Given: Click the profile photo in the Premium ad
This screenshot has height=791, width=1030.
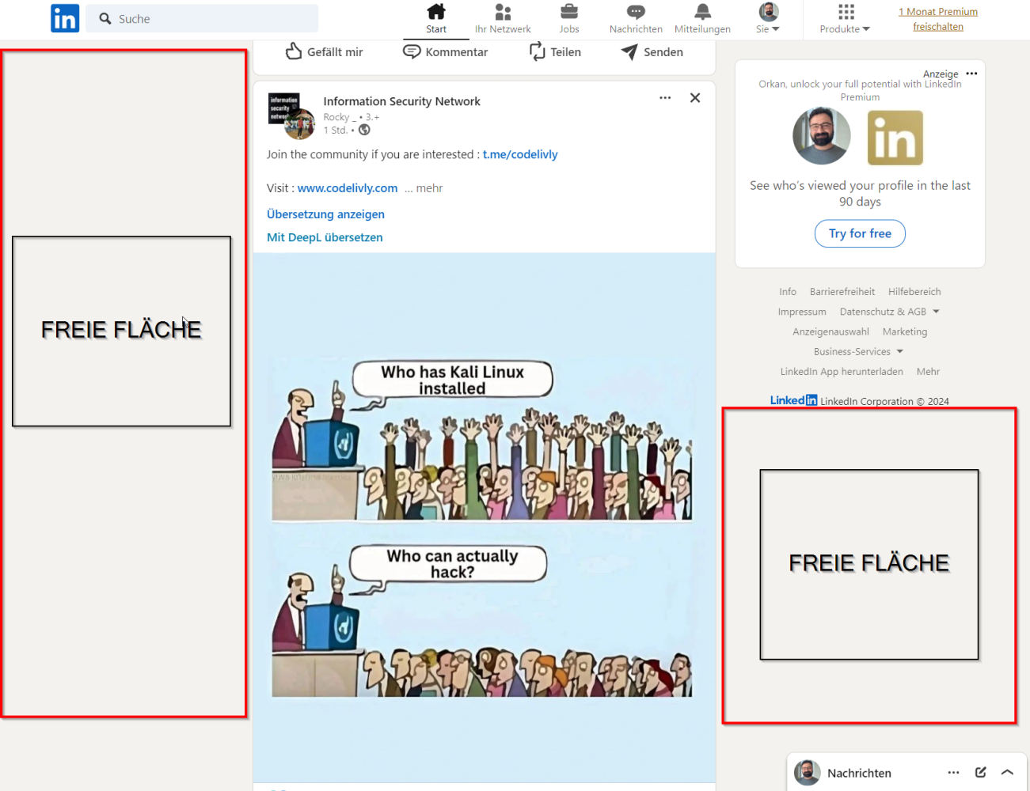Looking at the screenshot, I should point(822,136).
